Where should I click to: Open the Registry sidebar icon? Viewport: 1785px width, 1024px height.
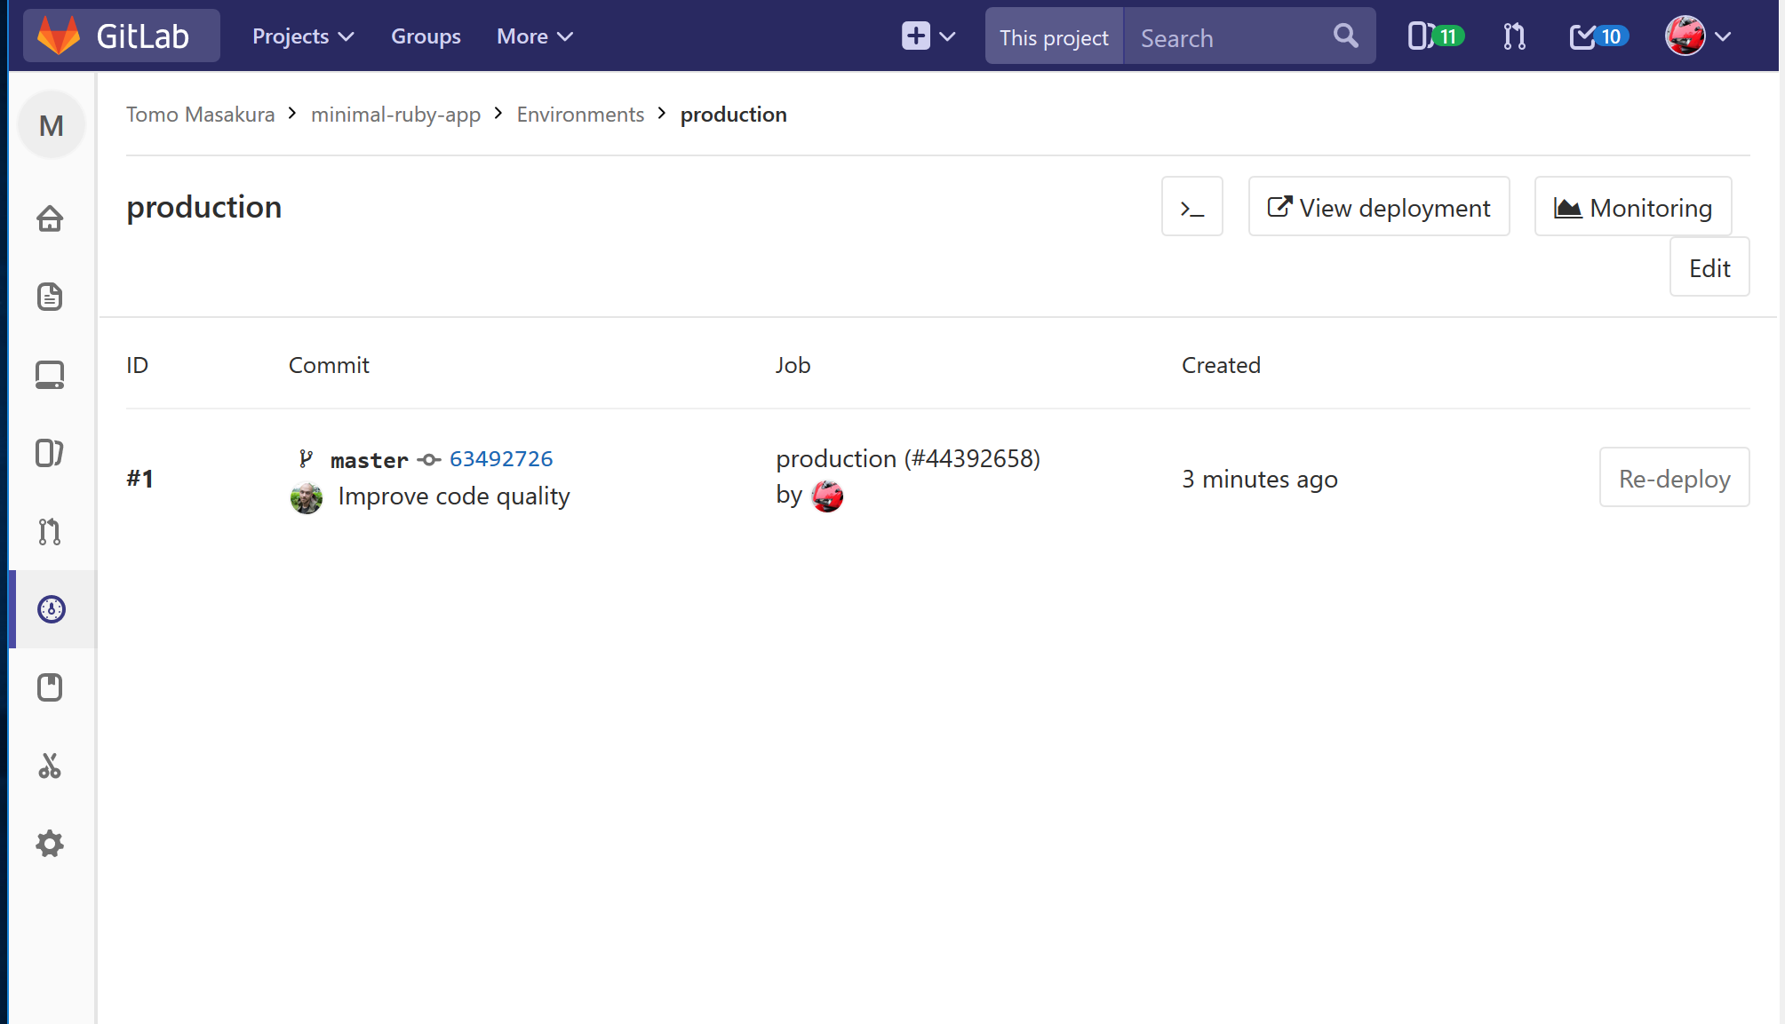click(x=50, y=375)
